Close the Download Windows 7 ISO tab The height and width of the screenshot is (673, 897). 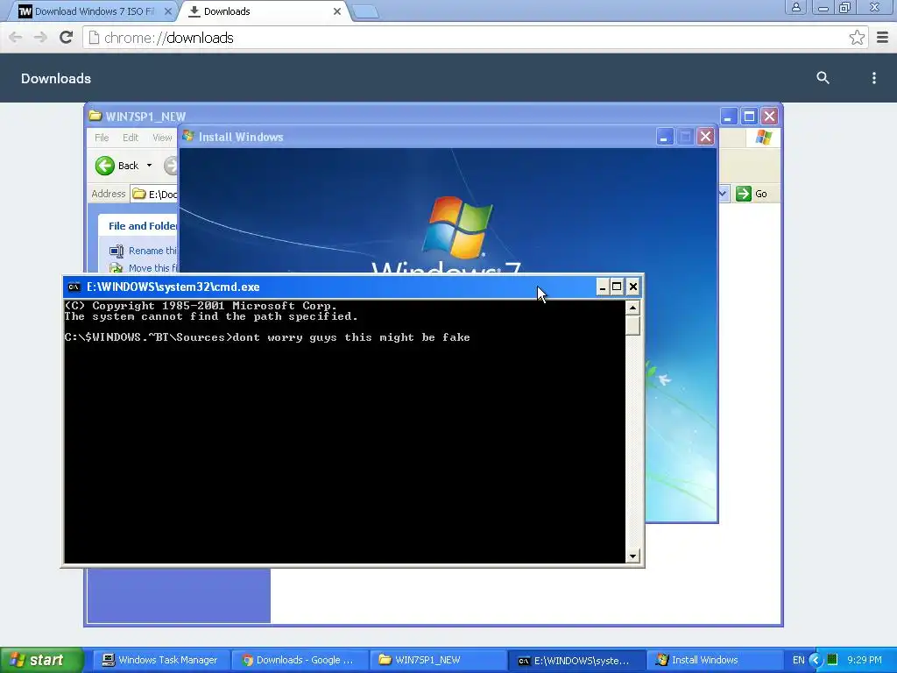coord(167,11)
